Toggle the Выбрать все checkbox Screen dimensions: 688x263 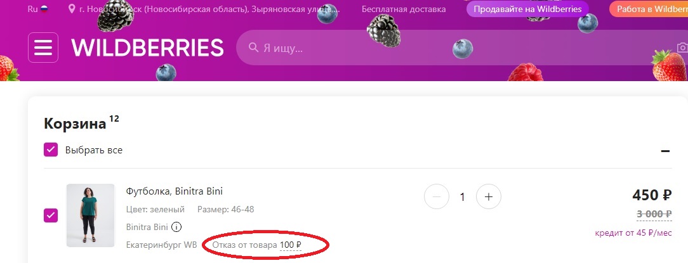coord(51,150)
